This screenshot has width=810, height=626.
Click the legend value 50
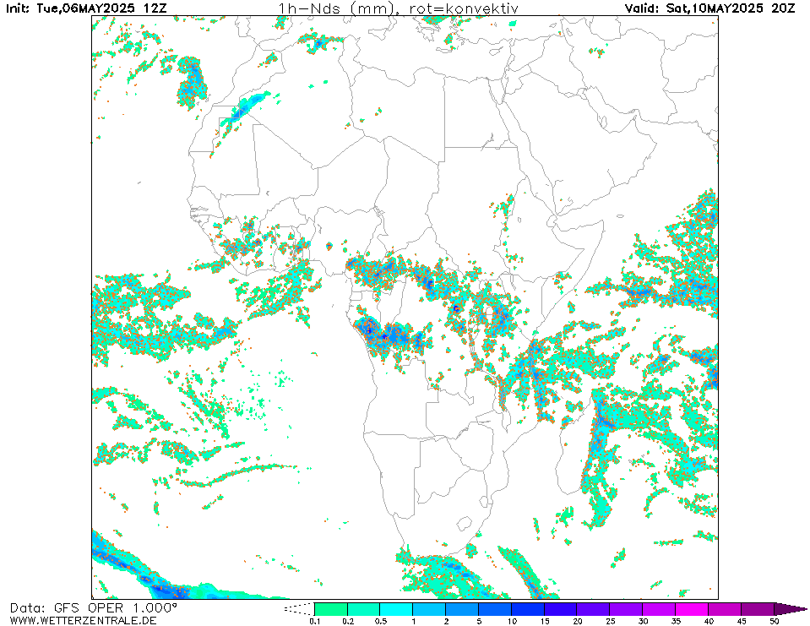tap(774, 621)
